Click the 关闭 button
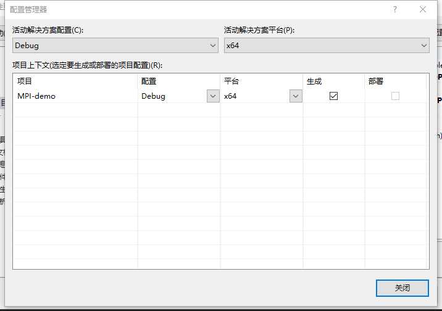The image size is (442, 311). tap(402, 288)
